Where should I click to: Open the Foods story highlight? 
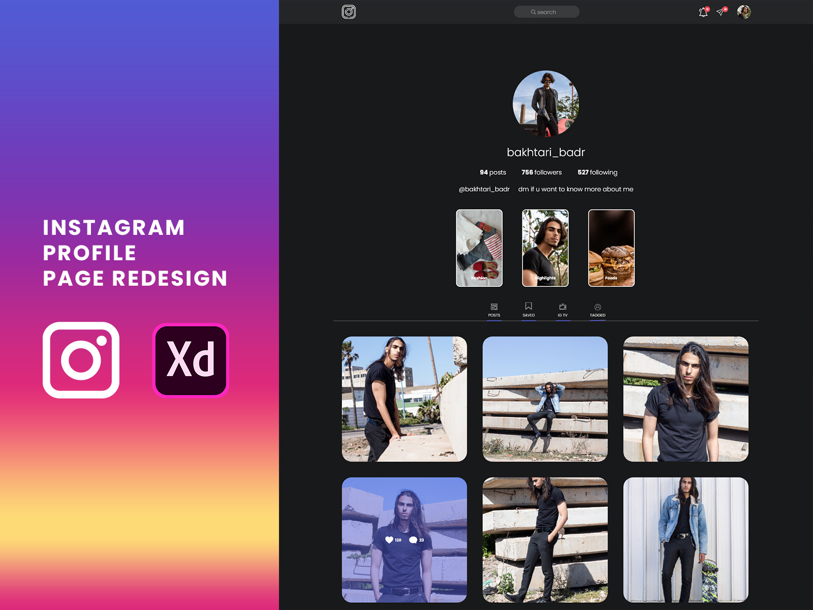(611, 248)
